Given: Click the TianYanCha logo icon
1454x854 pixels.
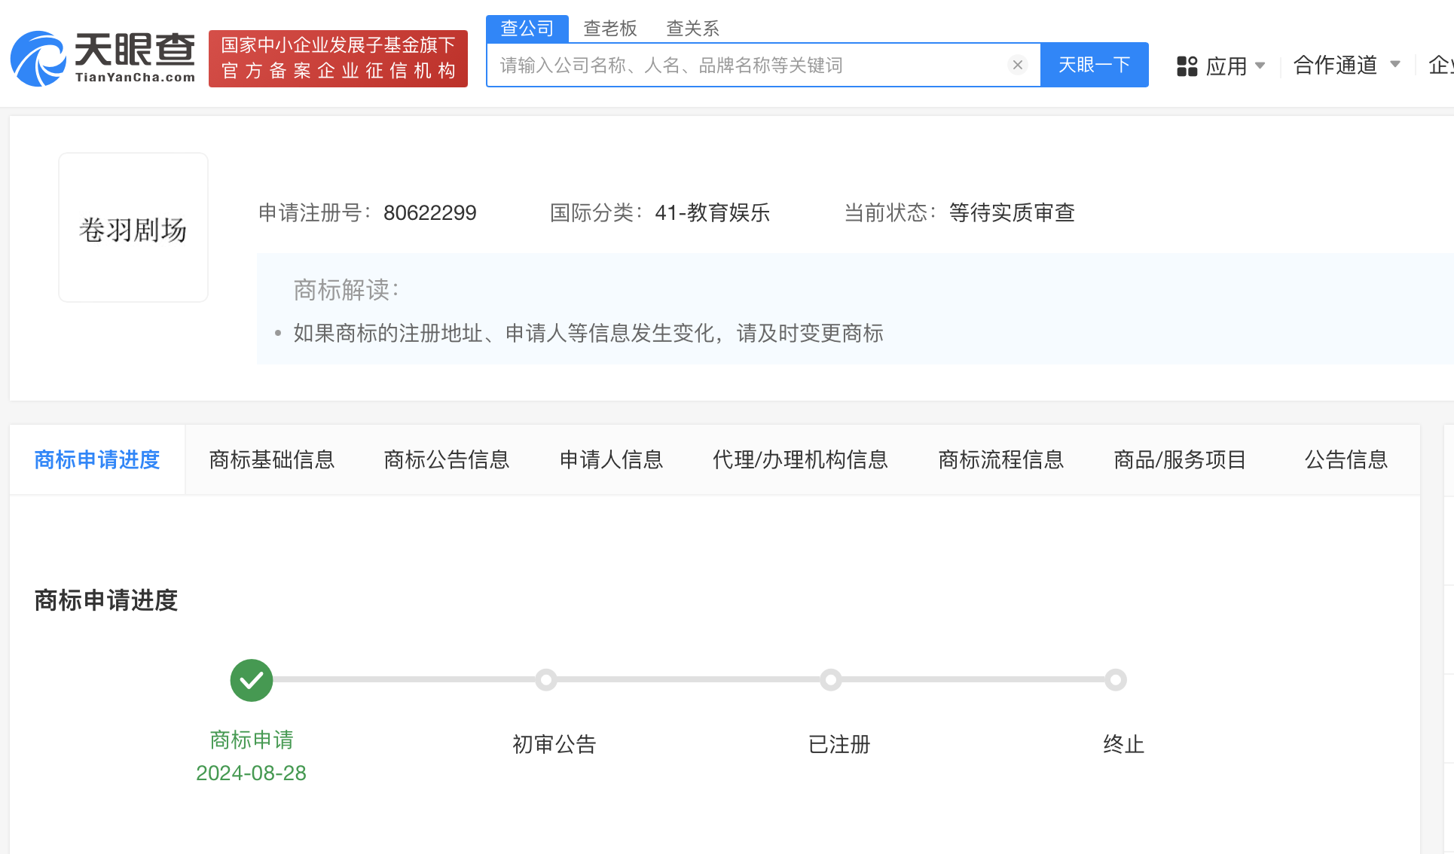Looking at the screenshot, I should 35,59.
